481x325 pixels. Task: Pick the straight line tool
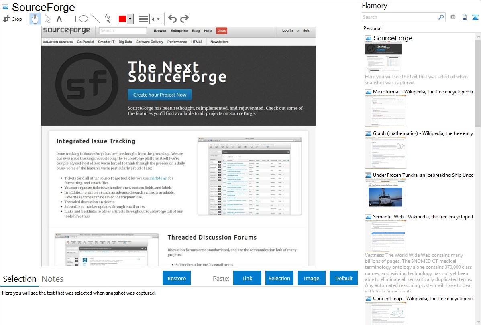[x=96, y=19]
